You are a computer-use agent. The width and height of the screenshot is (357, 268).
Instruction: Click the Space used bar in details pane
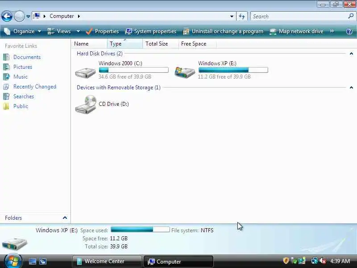[x=140, y=230]
